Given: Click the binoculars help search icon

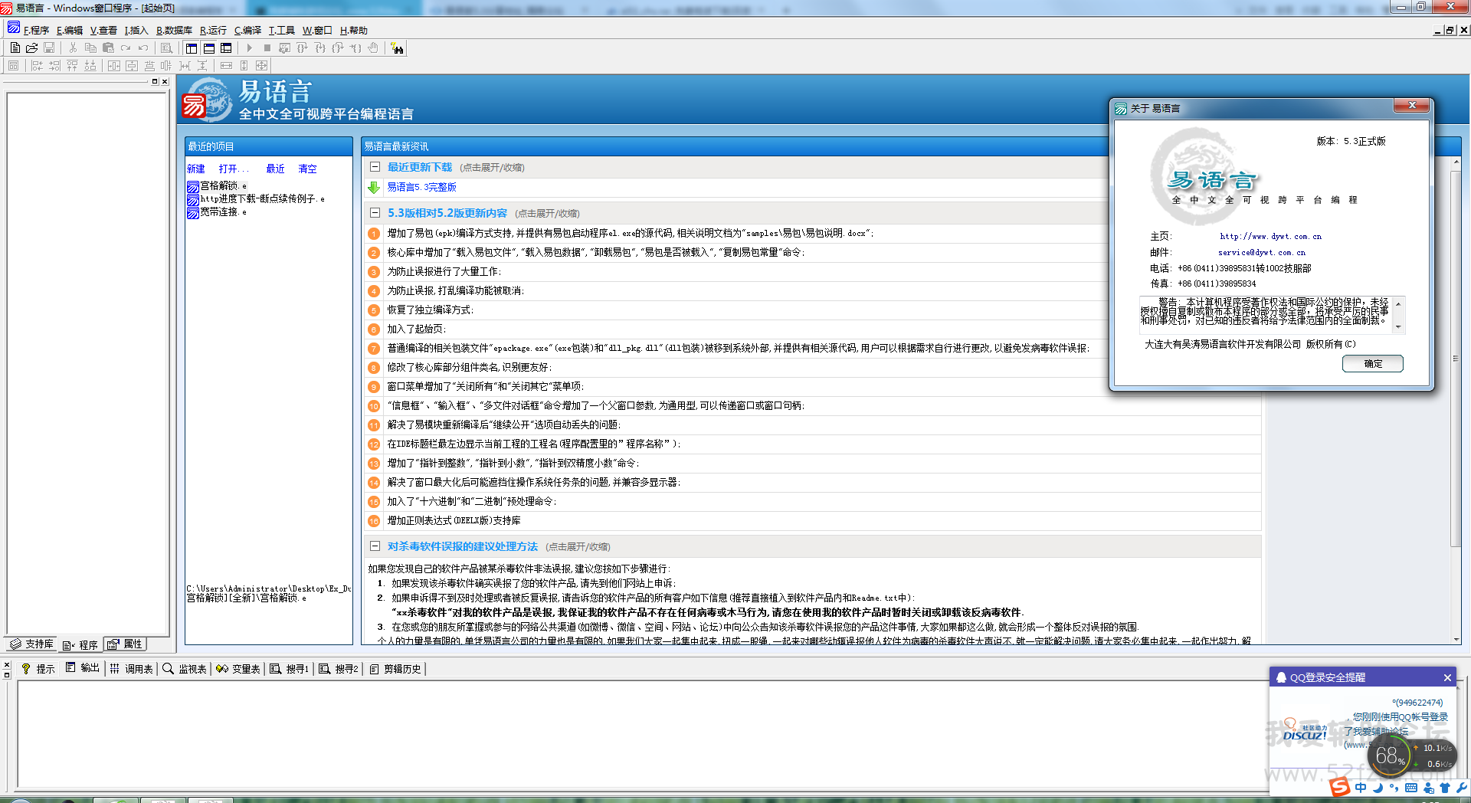Looking at the screenshot, I should pos(397,48).
